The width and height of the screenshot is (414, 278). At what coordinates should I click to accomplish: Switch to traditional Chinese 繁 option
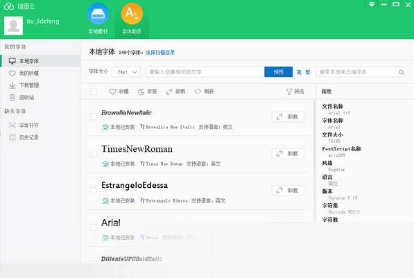point(308,72)
